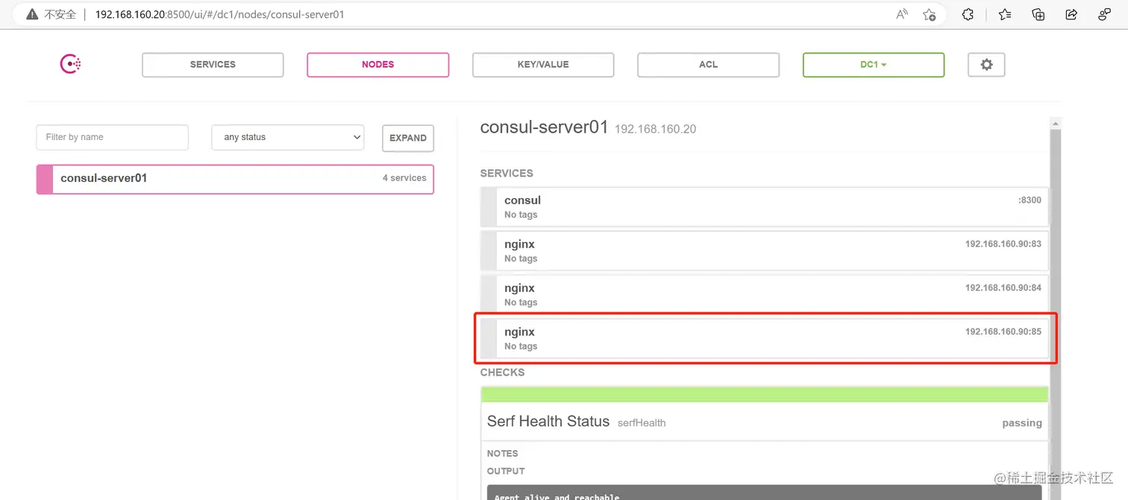Open the nginx service at 192.168.160.90:85
The height and width of the screenshot is (500, 1128).
coord(765,339)
